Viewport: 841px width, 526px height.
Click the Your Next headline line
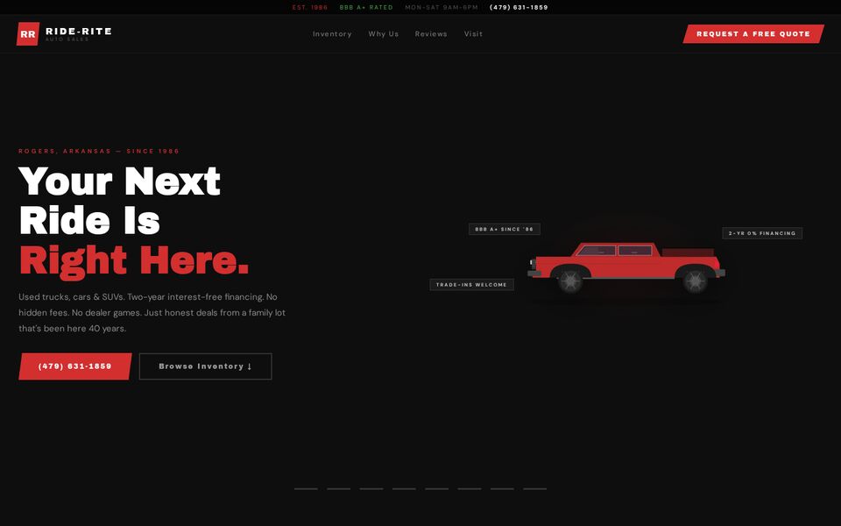click(120, 181)
